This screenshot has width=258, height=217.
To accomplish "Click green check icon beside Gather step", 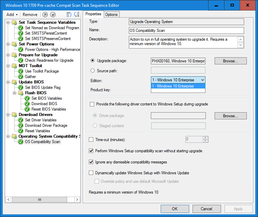I will [x=21, y=77].
